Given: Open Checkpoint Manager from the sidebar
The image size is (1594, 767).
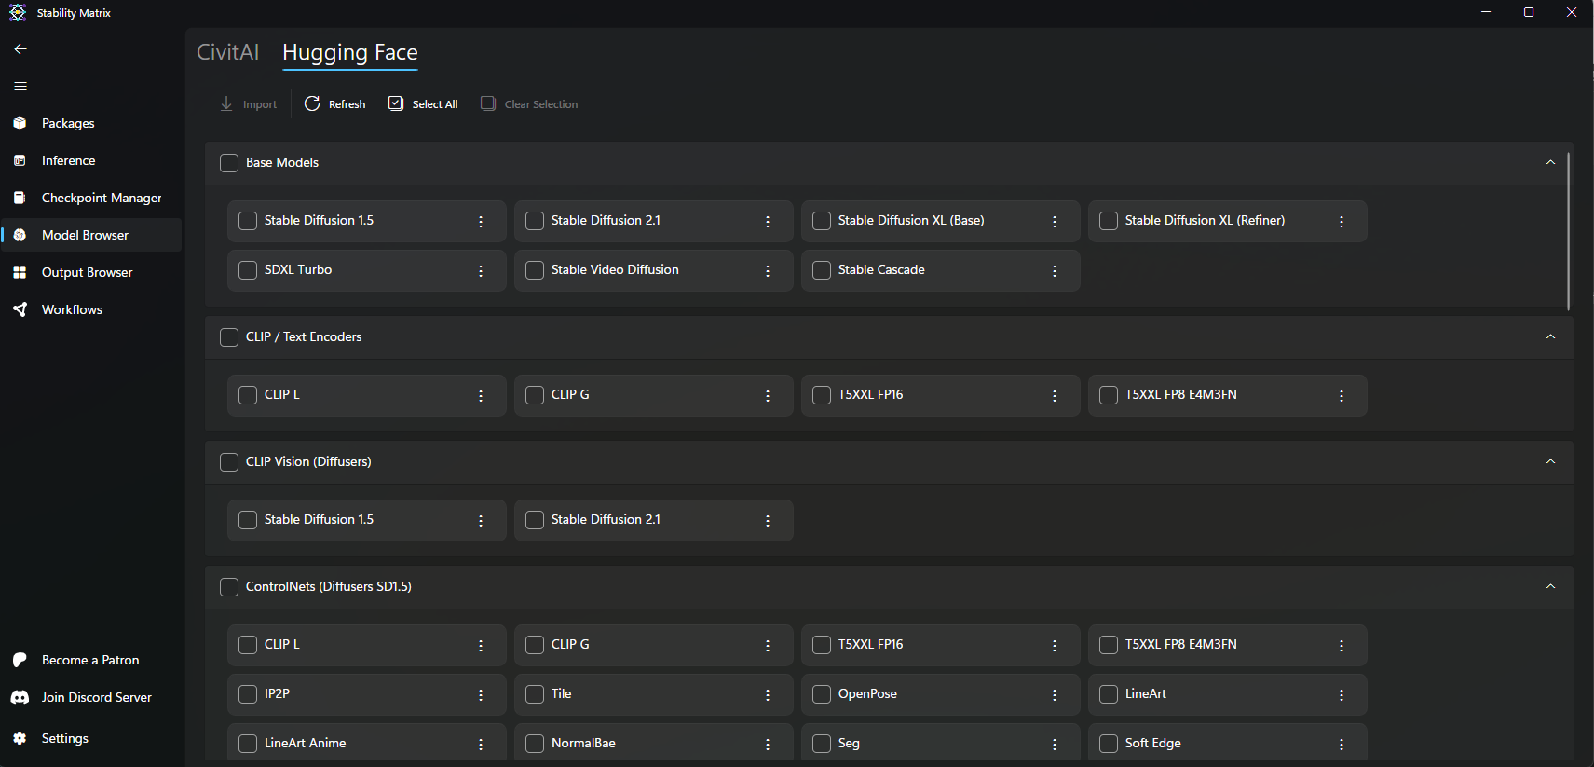Looking at the screenshot, I should pos(91,198).
